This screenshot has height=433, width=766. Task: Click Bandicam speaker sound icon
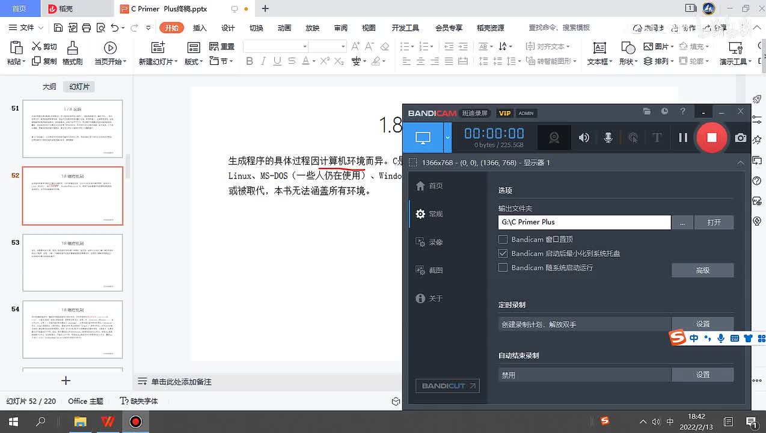click(584, 138)
